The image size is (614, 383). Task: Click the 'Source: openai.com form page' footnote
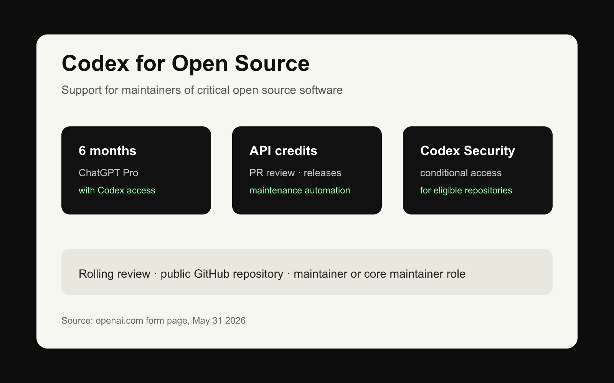point(153,321)
